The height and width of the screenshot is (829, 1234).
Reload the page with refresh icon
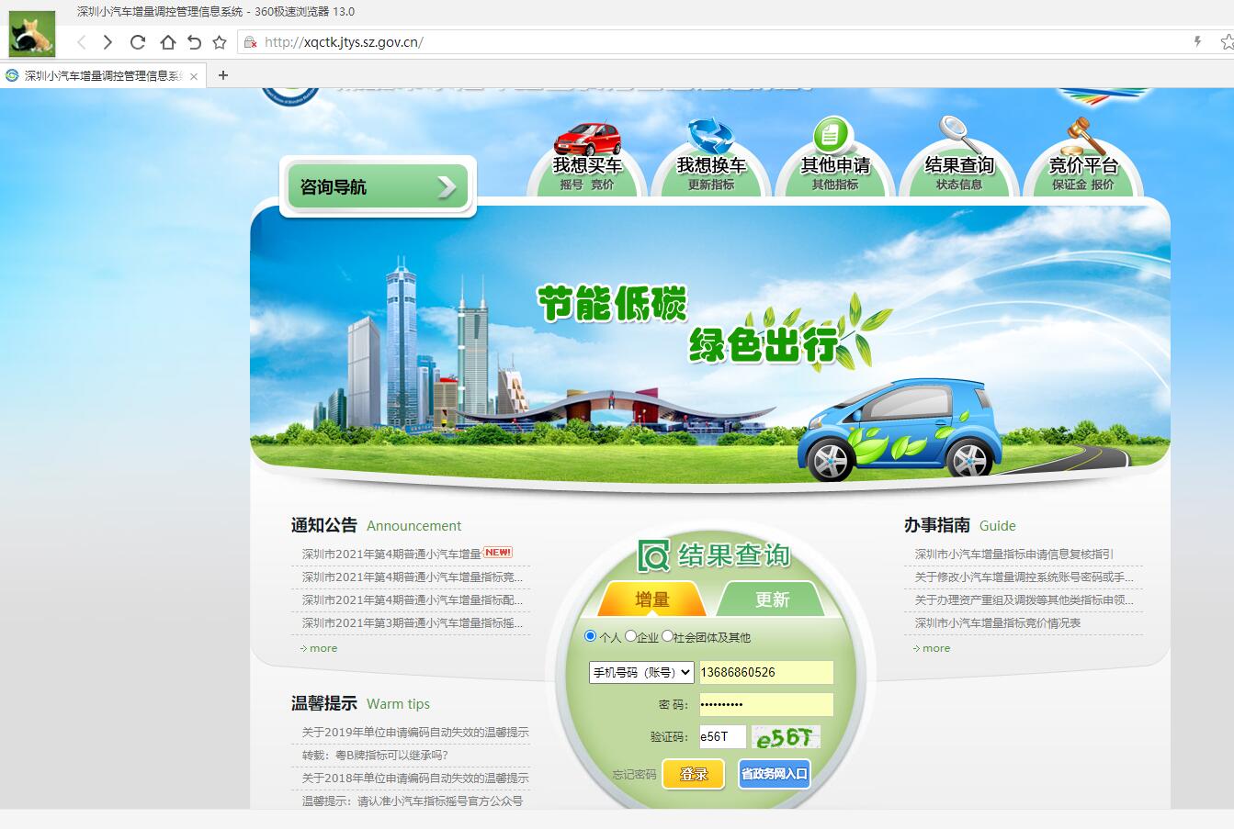138,42
